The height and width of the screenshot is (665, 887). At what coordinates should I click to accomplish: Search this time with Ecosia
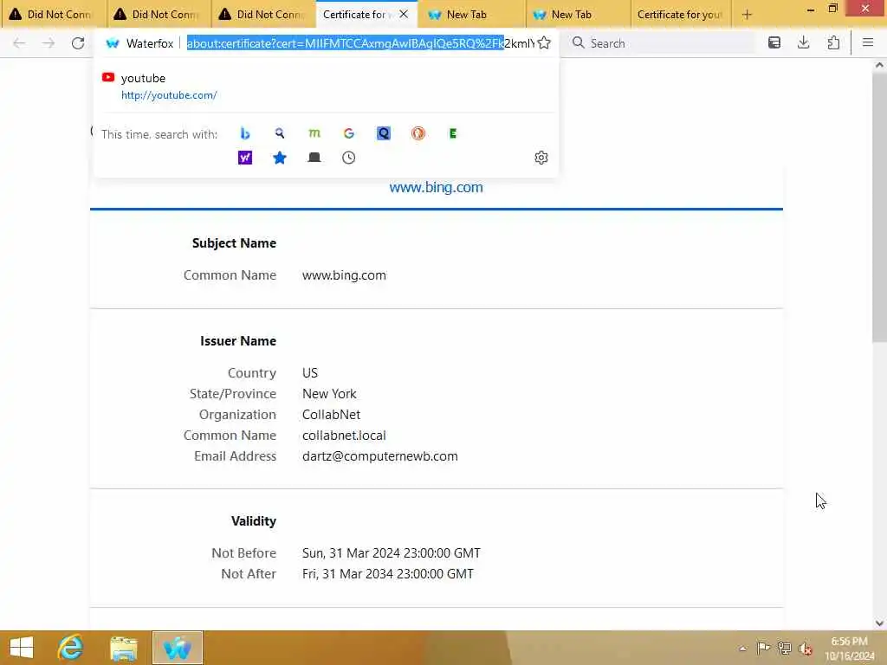pyautogui.click(x=452, y=133)
